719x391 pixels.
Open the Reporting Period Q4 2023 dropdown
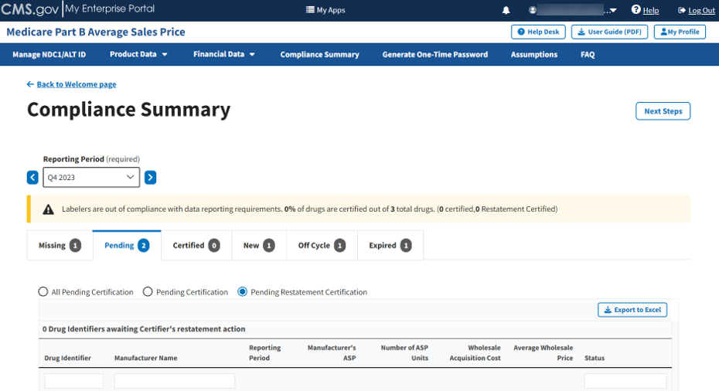(x=91, y=177)
